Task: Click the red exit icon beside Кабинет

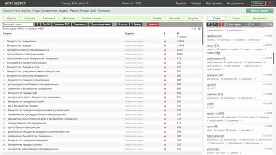Action: point(270,3)
